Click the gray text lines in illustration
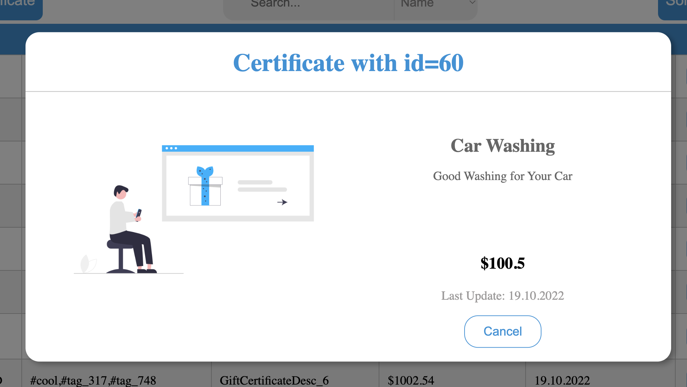The width and height of the screenshot is (687, 387). [262, 186]
